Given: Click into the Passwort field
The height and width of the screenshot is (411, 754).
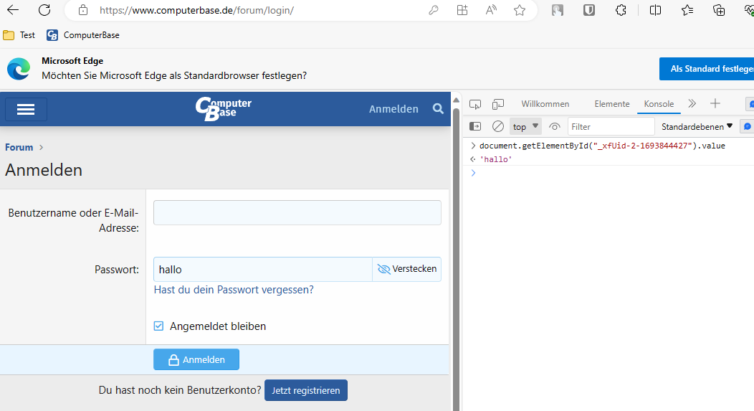Looking at the screenshot, I should tap(263, 269).
